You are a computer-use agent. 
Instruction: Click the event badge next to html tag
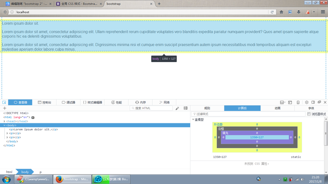33,117
